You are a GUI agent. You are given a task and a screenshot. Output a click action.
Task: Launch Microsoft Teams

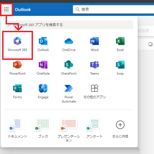[95, 68]
